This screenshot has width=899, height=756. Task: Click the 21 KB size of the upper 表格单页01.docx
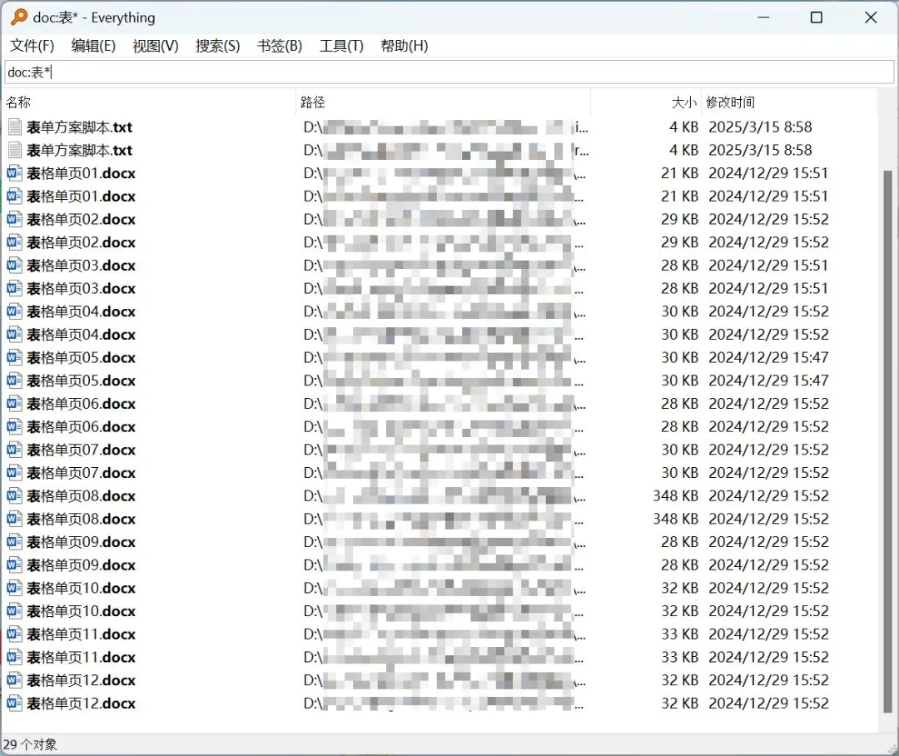point(679,172)
